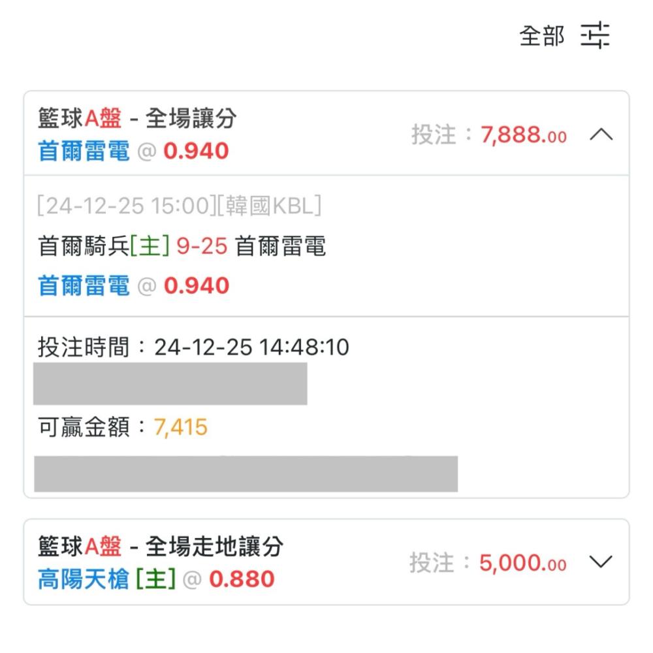Expand the 高陽天槍 bet card chevron

(x=601, y=562)
